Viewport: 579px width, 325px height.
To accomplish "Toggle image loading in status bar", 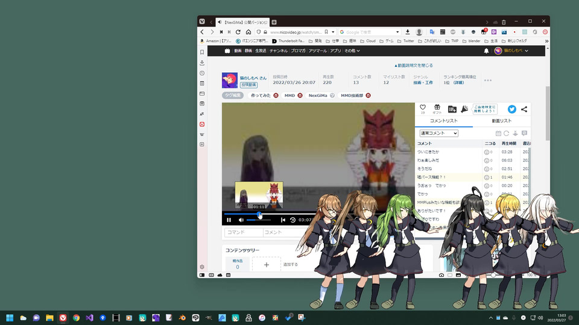I will (x=458, y=275).
